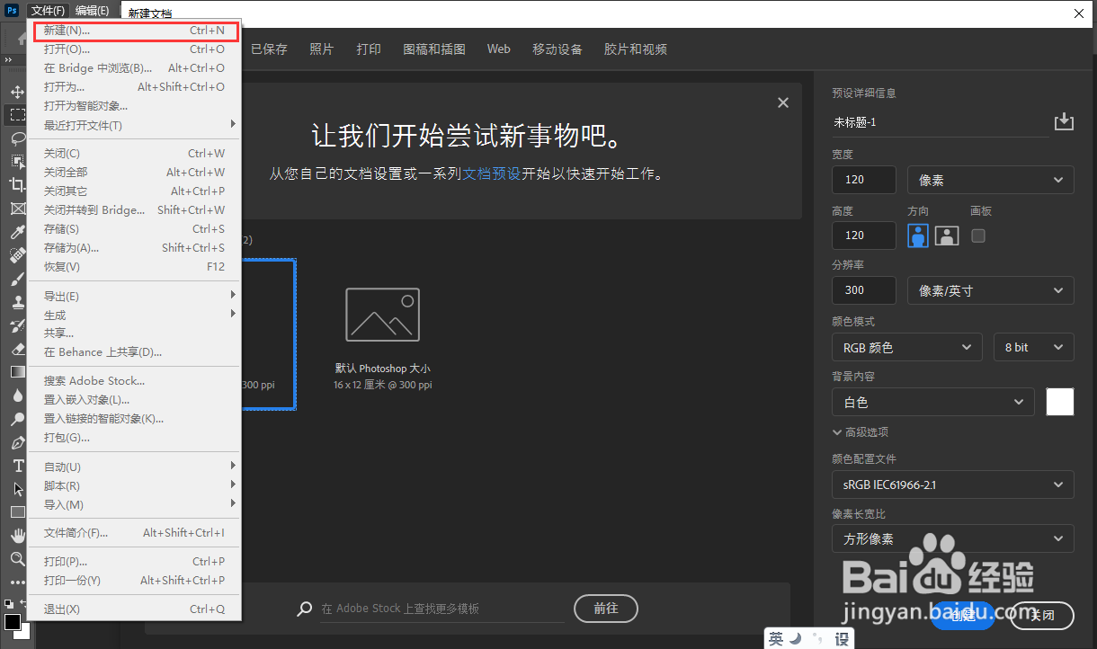1097x649 pixels.
Task: Select the Brush tool
Action: point(16,279)
